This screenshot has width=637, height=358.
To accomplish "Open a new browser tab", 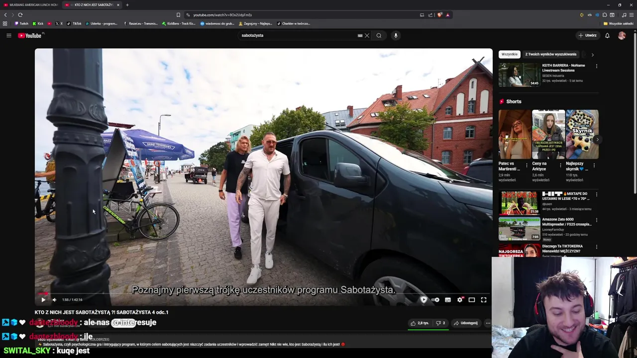I will (x=127, y=5).
